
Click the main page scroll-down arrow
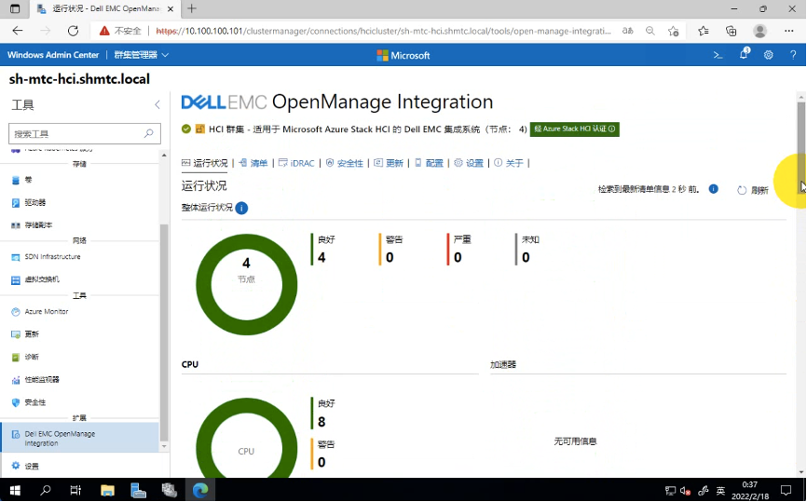[x=801, y=471]
